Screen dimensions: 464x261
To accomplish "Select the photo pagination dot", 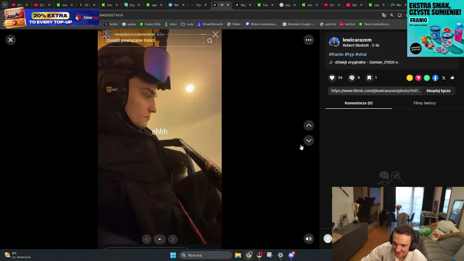I will [x=159, y=239].
